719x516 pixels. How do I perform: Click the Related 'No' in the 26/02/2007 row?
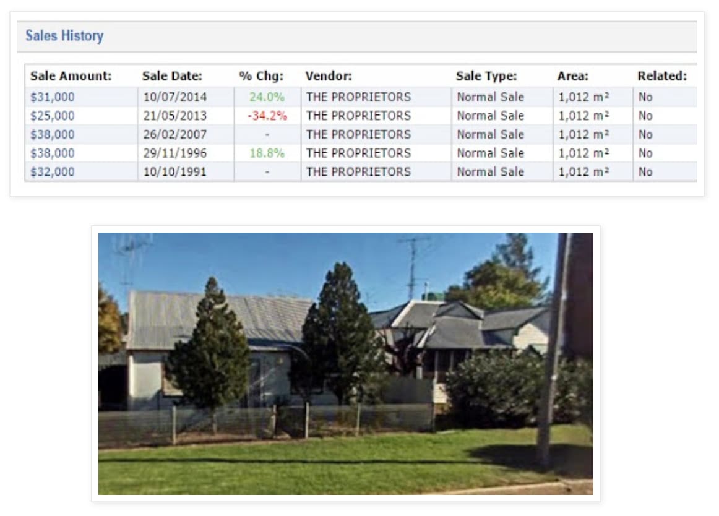coord(645,135)
